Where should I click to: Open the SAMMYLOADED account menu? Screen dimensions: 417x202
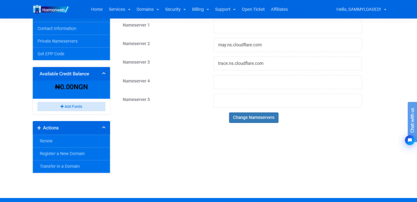click(x=361, y=9)
